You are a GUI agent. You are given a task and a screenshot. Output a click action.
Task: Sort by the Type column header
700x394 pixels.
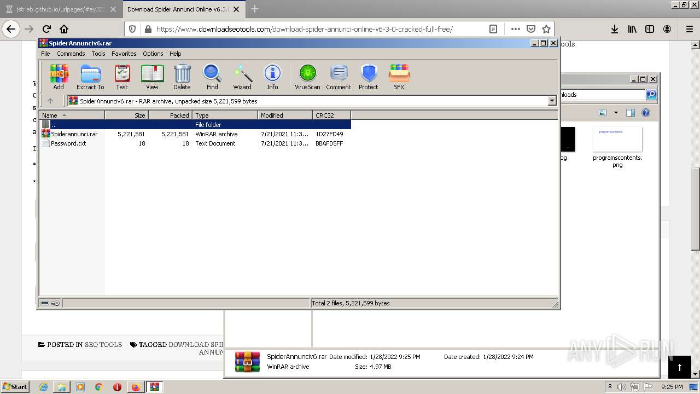tap(225, 115)
